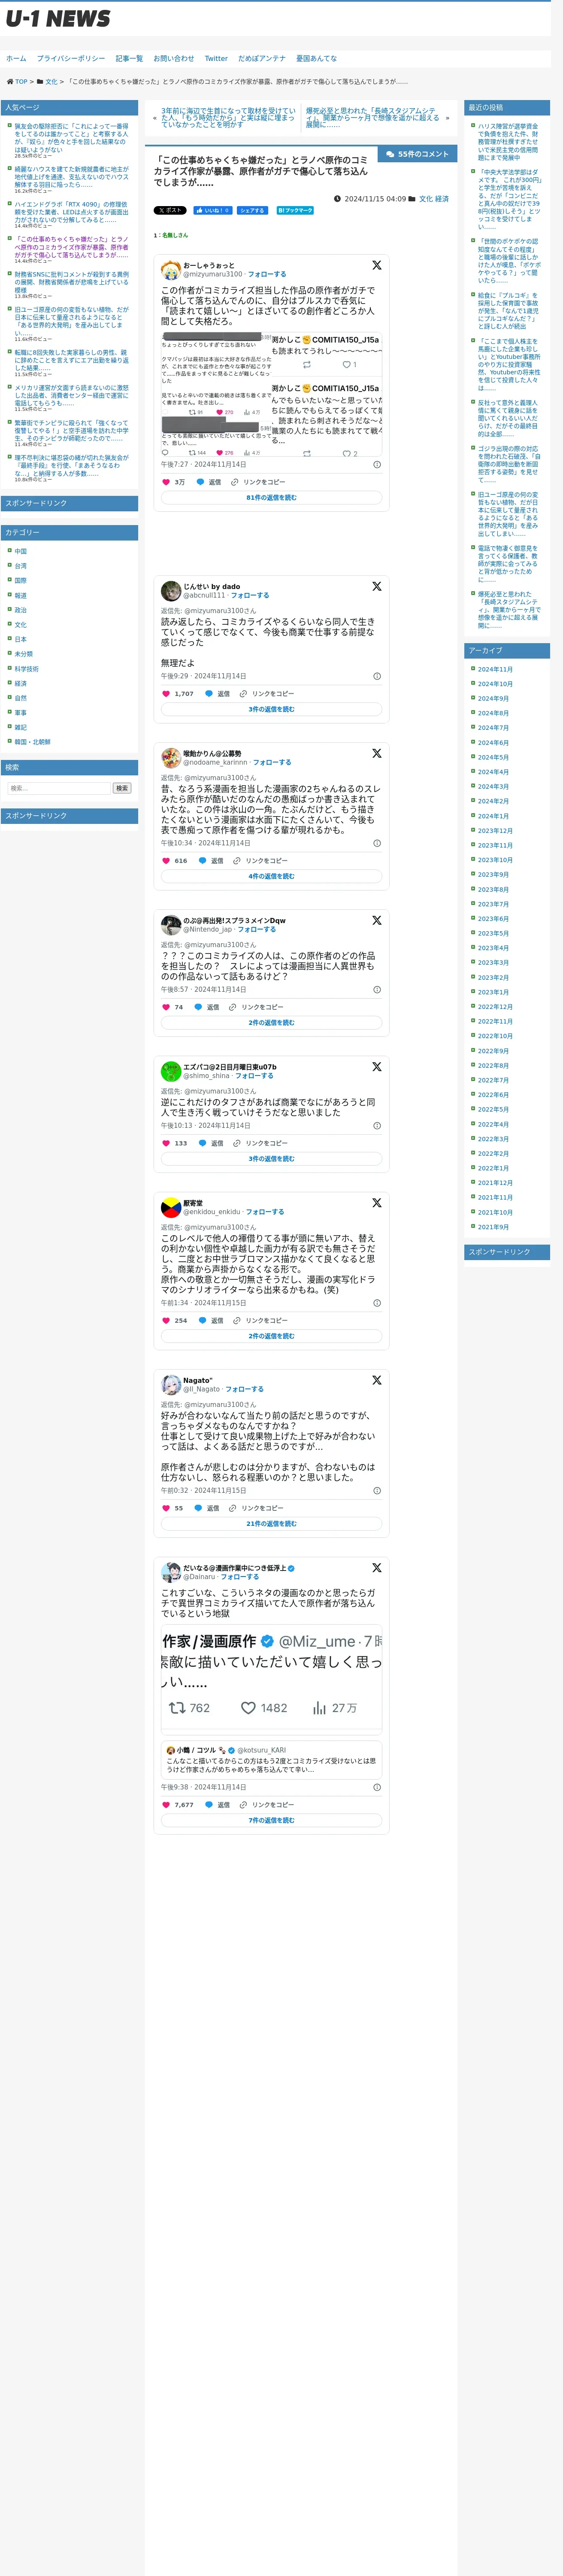This screenshot has height=2576, width=563.
Task: Click the X logo on Nagato's tweet
Action: (x=377, y=1380)
